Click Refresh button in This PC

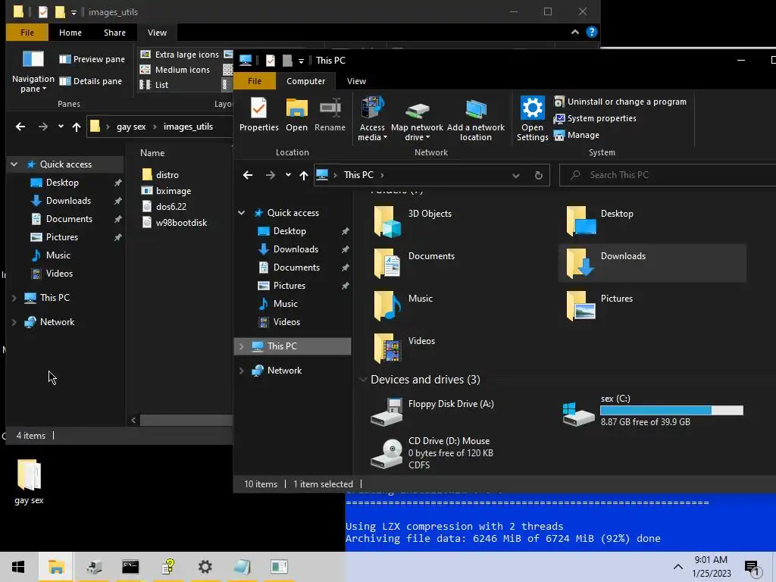click(539, 175)
